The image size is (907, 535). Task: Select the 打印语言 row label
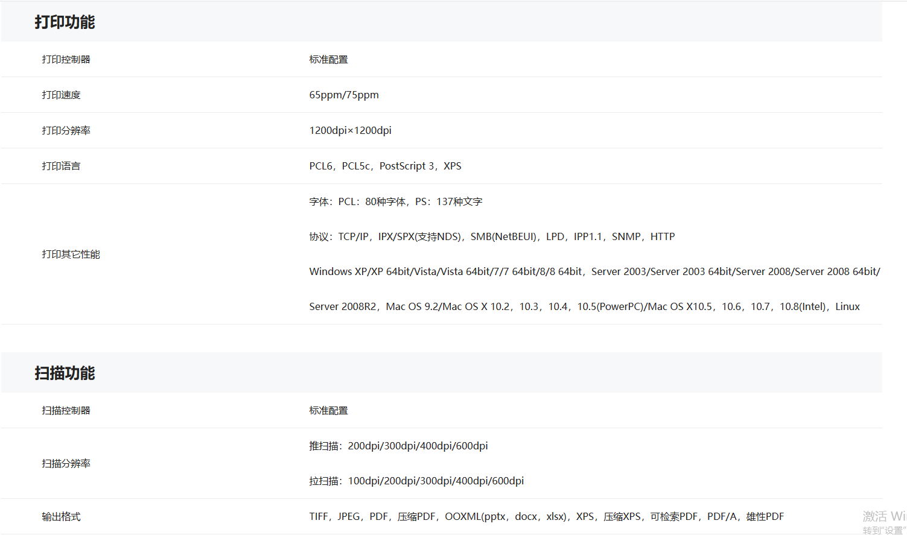pyautogui.click(x=61, y=166)
